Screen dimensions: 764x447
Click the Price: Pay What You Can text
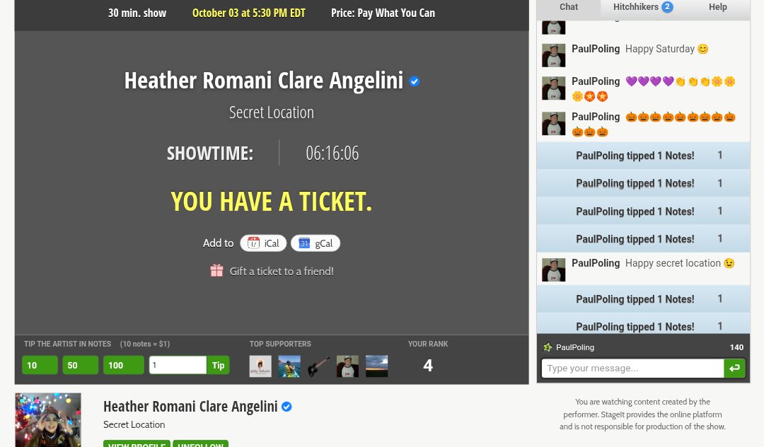[x=383, y=13]
